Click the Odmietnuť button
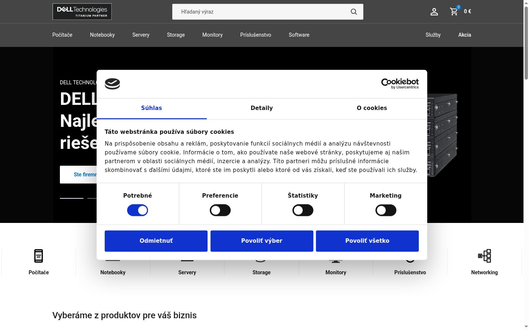529x330 pixels. 156,241
